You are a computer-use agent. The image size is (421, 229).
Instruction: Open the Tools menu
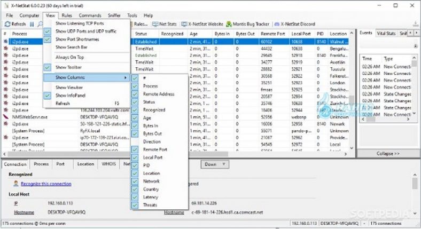tap(132, 15)
